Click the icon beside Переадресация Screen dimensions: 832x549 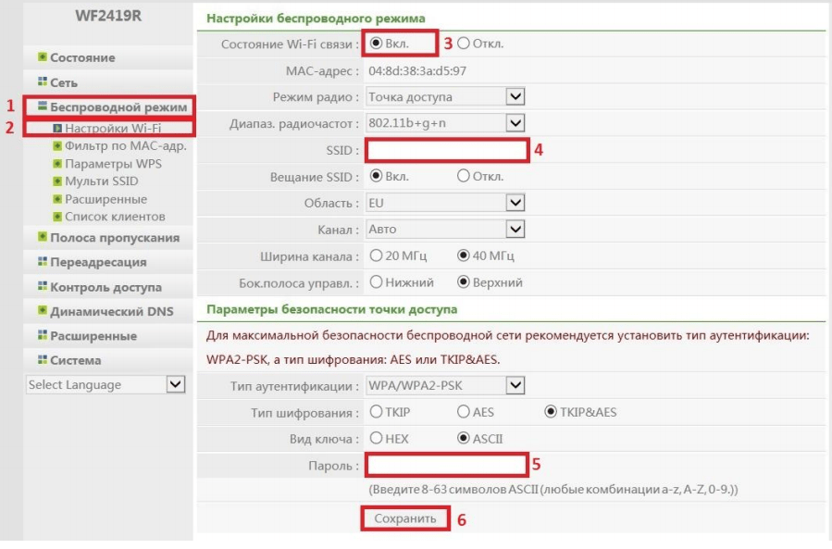pos(43,263)
